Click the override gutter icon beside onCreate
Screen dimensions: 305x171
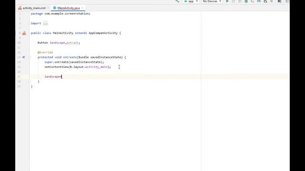pyautogui.click(x=24, y=57)
